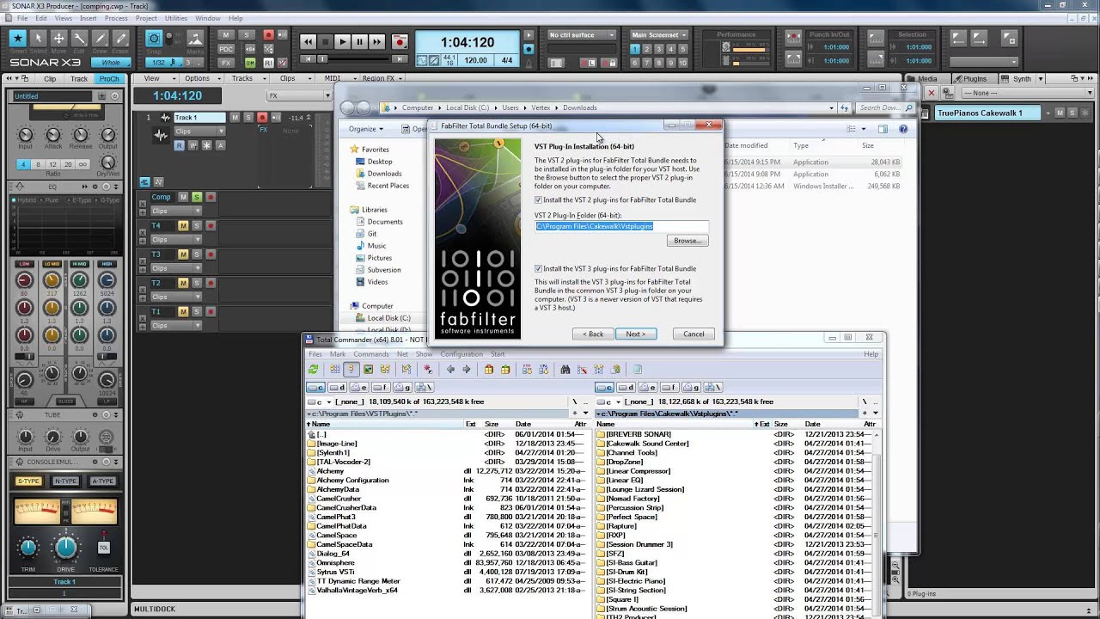Open the Plugins browser tab

974,78
